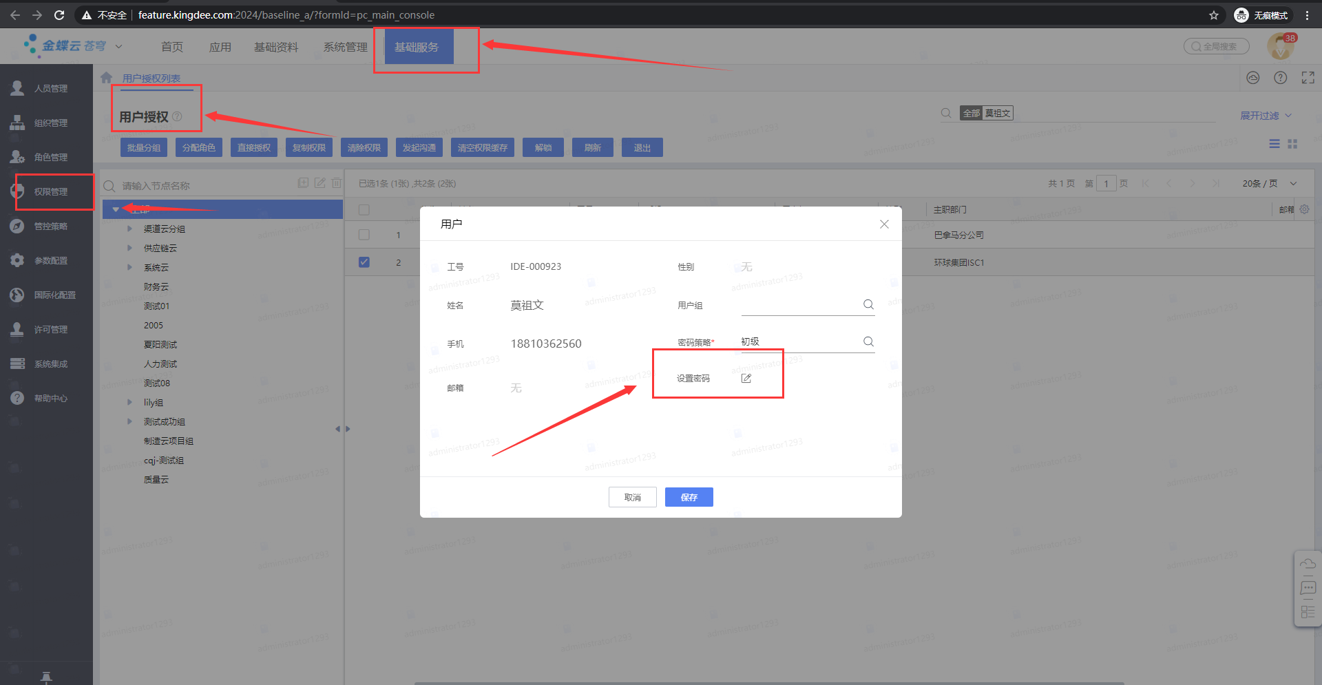Click the tree panel collapse splitter arrows
Screen dimensions: 1322x685
[343, 429]
